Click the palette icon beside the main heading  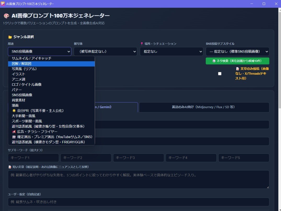[7, 16]
